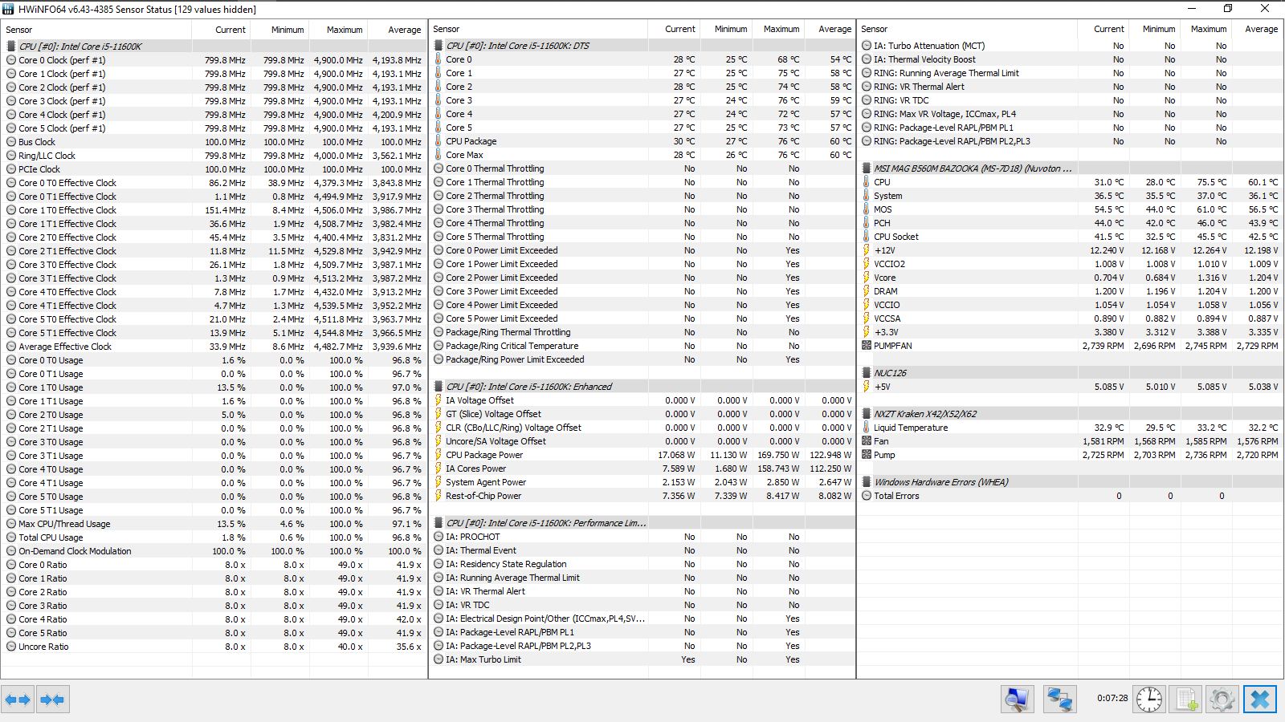1285x722 pixels.
Task: Click the Maximum column header in right panel
Action: point(1207,29)
